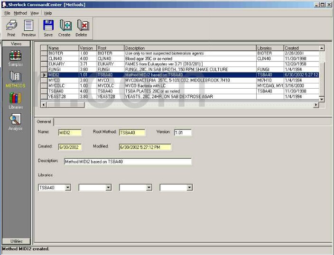Select the Methods view icon

pyautogui.click(x=15, y=80)
